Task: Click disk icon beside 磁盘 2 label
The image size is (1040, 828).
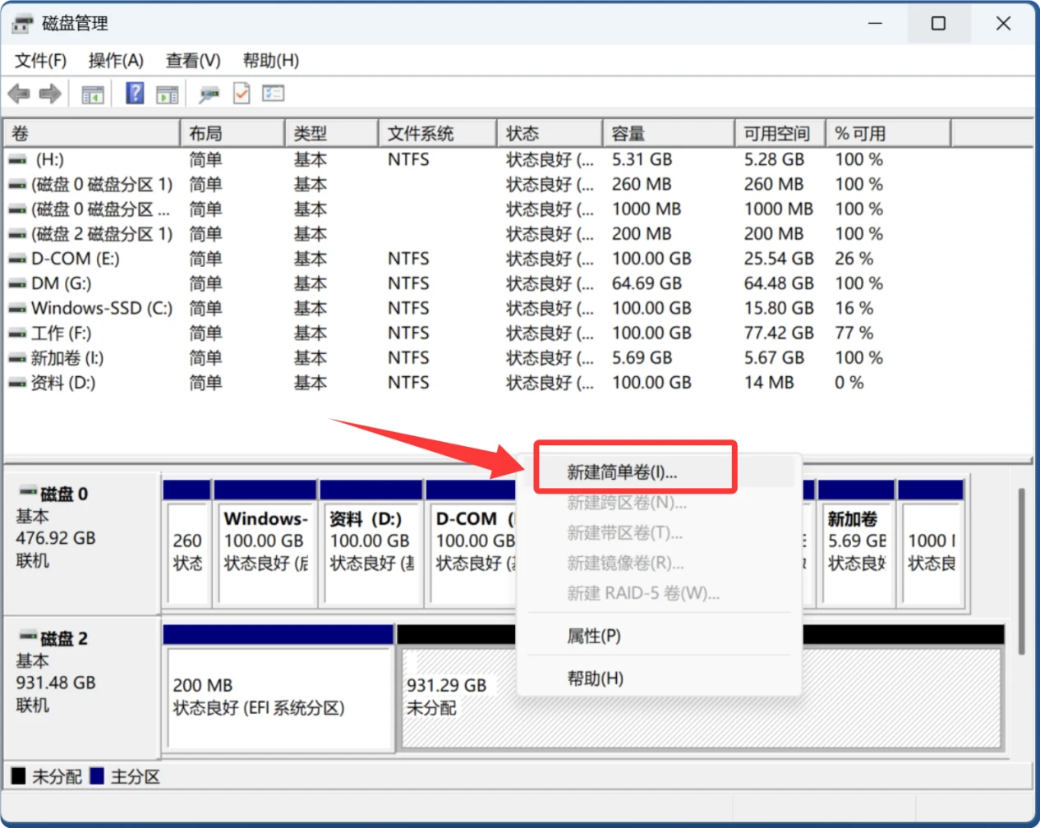Action: click(28, 636)
